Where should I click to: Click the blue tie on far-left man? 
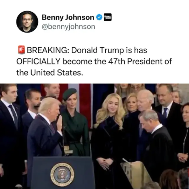coord(14,115)
